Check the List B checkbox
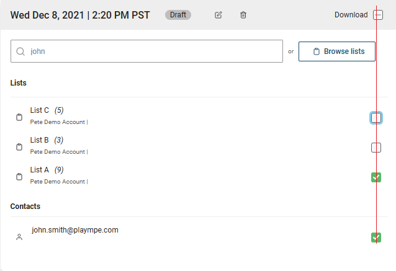The width and height of the screenshot is (396, 271). click(x=376, y=148)
